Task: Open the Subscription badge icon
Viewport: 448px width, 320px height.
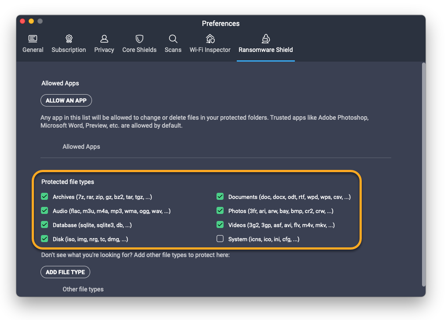Action: (69, 39)
